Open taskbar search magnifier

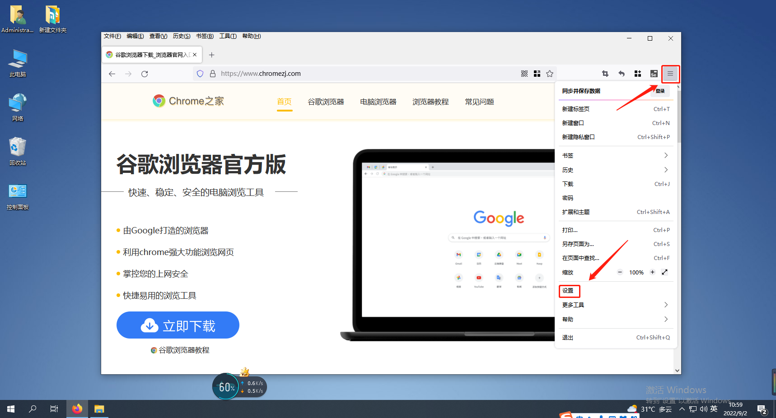point(33,409)
